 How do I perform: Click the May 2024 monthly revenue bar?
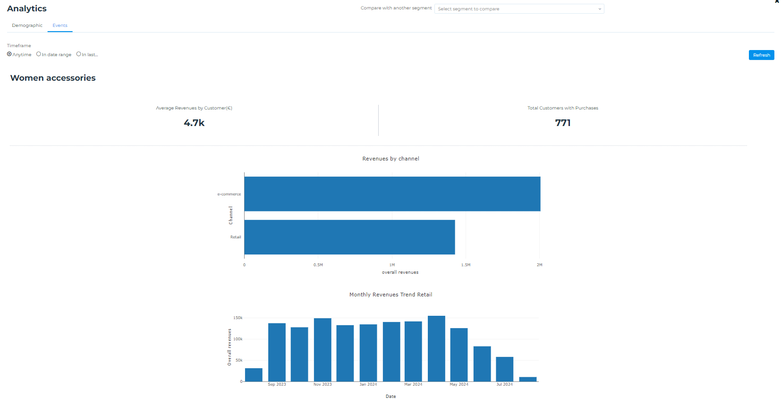pyautogui.click(x=459, y=354)
